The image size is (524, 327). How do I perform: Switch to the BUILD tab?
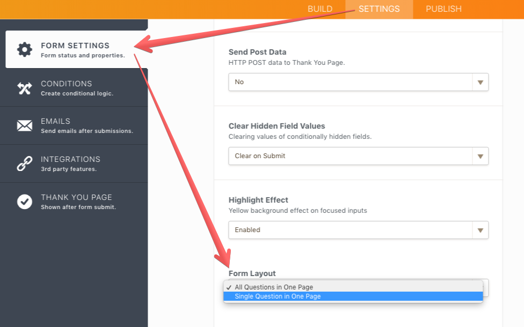[x=320, y=9]
